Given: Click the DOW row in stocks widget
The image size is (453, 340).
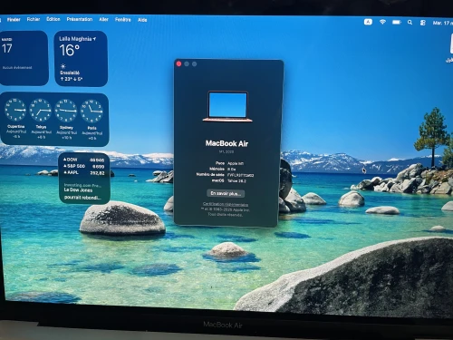Looking at the screenshot, I should tap(83, 160).
